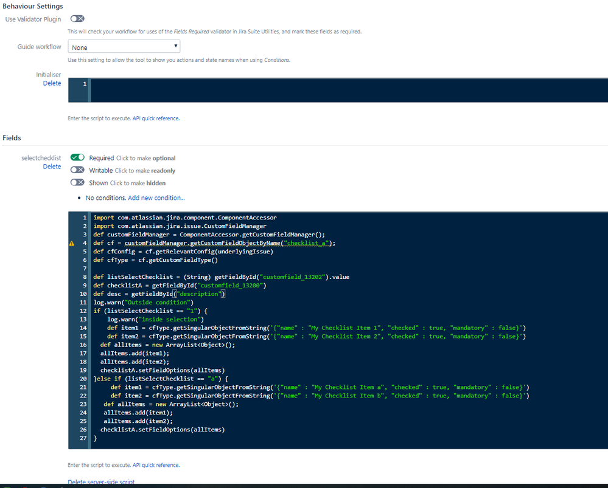Screen dimensions: 608x488
Task: Click else if condition on line 20
Action: [x=162, y=379]
